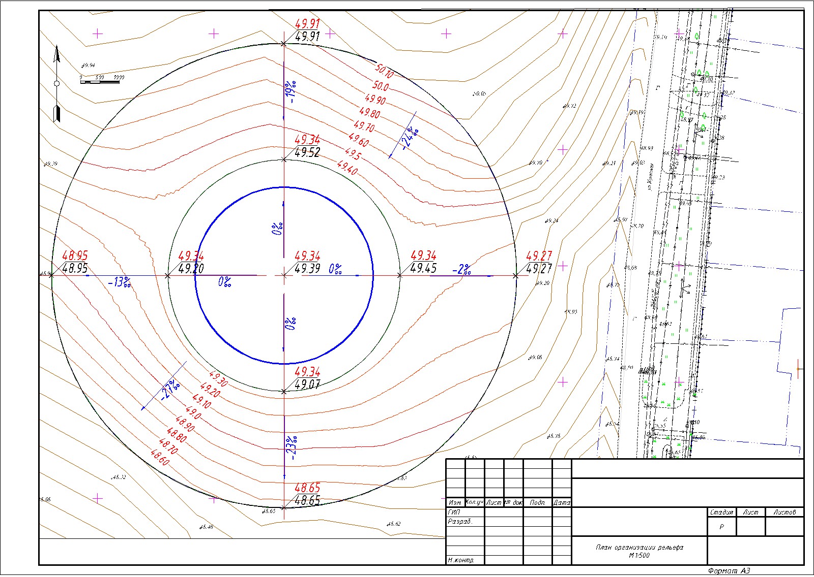Select the black 49.91 existing elevation
Screen dimensions: 814x577
coord(307,37)
